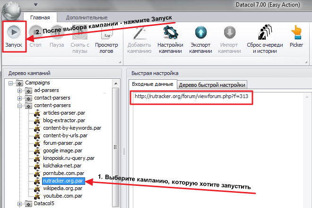This screenshot has height=208, width=312.
Task: Select articles-parser.par campaign
Action: 64,113
